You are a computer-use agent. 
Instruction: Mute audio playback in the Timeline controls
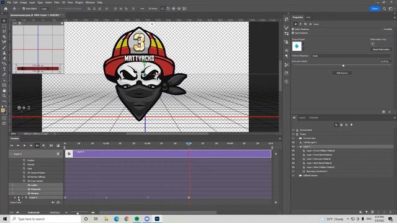coord(37,146)
